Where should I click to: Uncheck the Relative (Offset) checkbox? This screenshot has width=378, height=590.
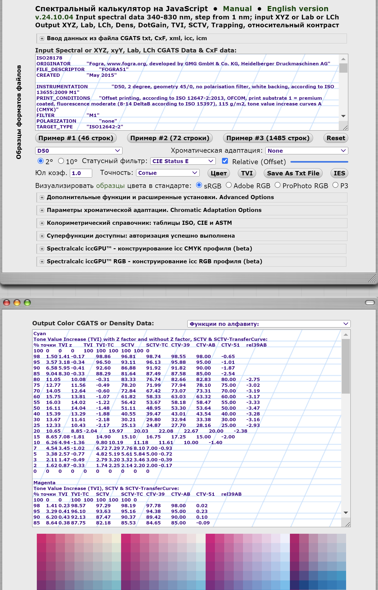tap(225, 161)
